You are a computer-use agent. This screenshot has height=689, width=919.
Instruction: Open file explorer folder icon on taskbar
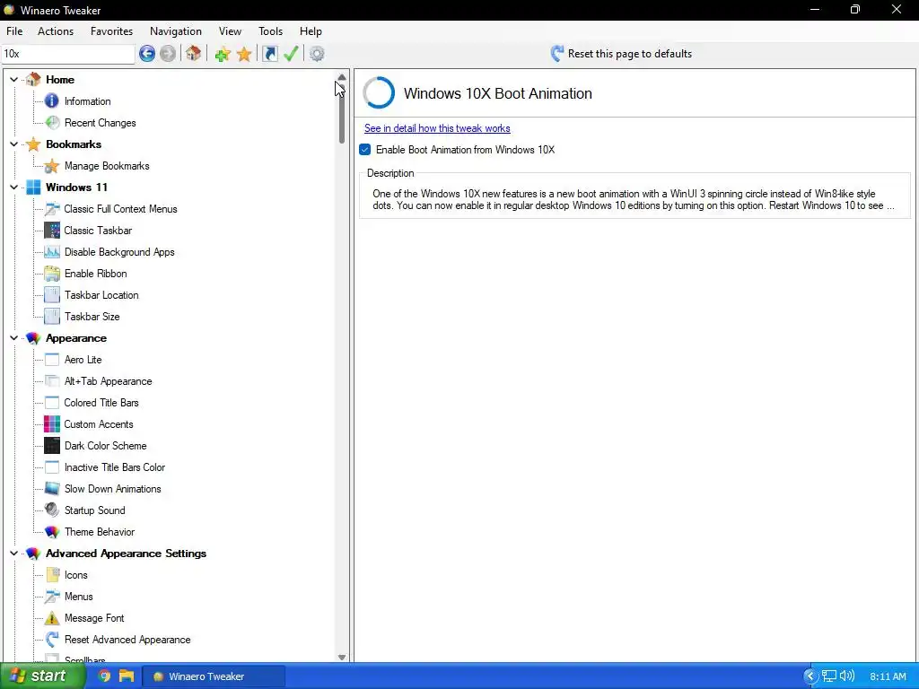click(x=127, y=676)
